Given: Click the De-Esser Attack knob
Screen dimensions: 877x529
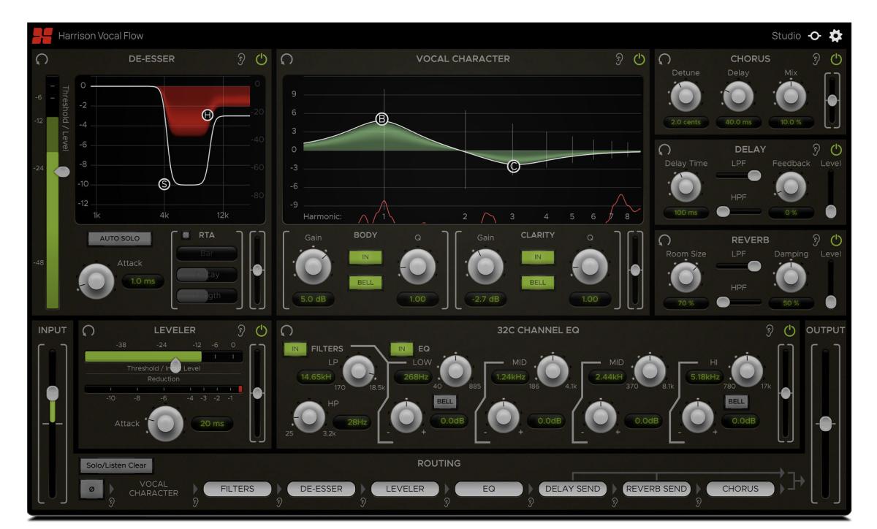Looking at the screenshot, I should pyautogui.click(x=96, y=281).
